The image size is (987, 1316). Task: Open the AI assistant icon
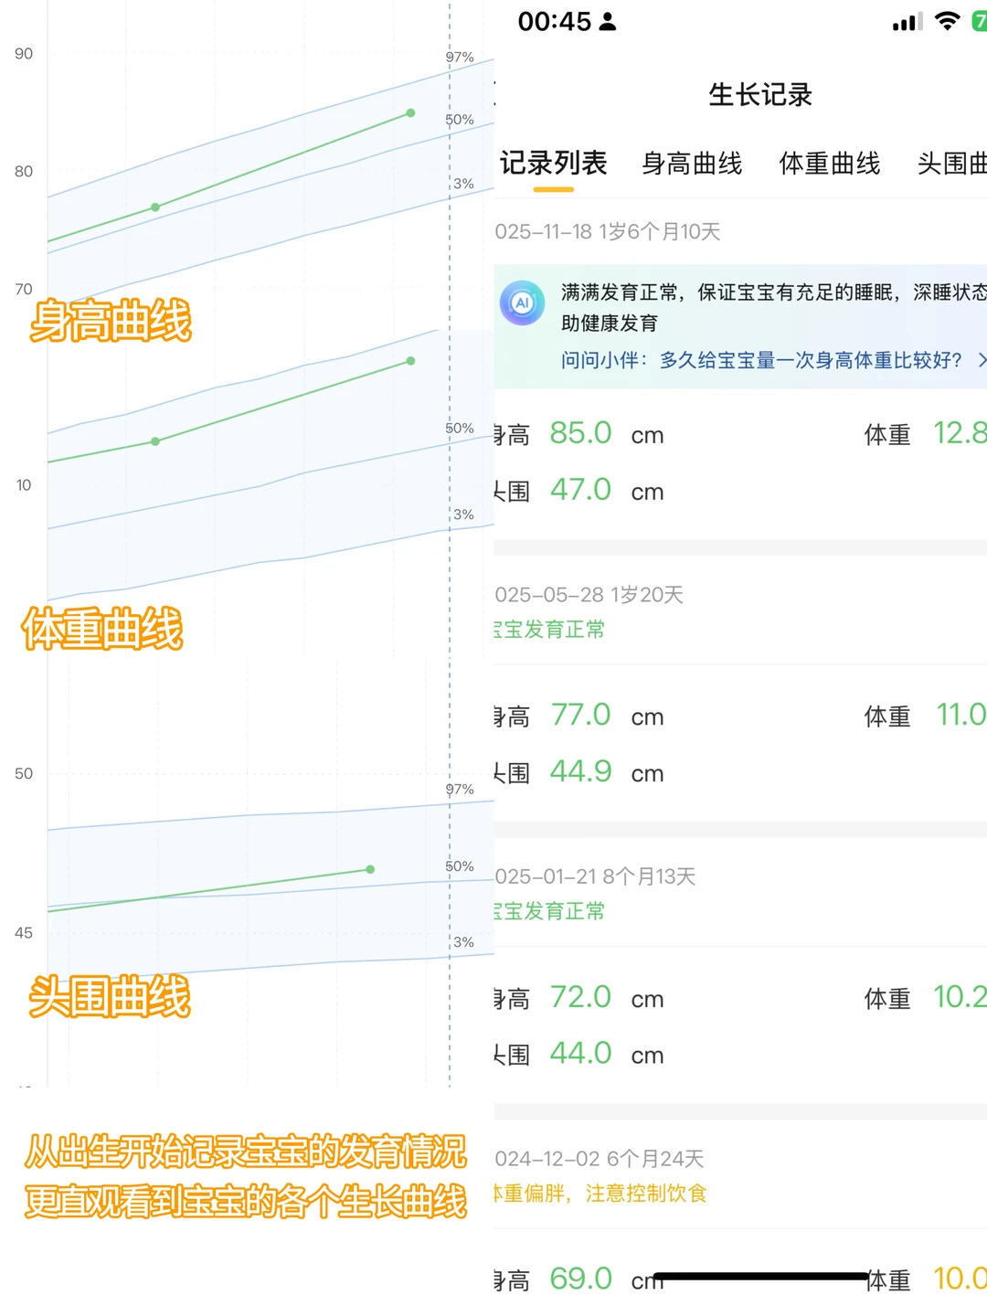(x=522, y=304)
